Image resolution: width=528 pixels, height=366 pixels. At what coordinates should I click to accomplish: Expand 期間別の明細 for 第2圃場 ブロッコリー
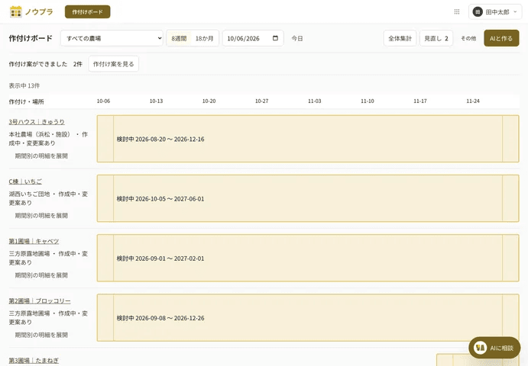[x=41, y=335]
